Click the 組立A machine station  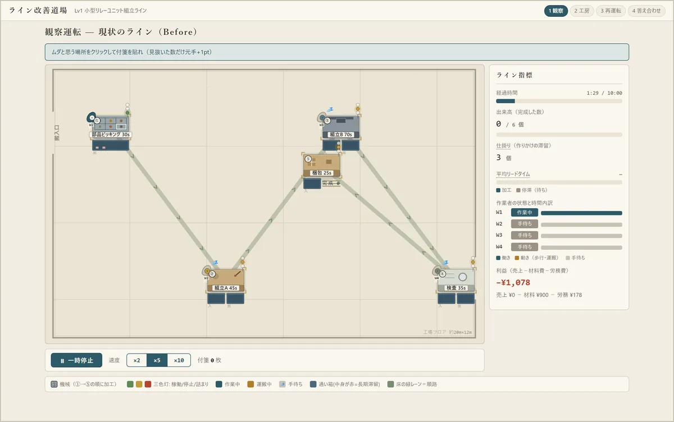click(225, 280)
